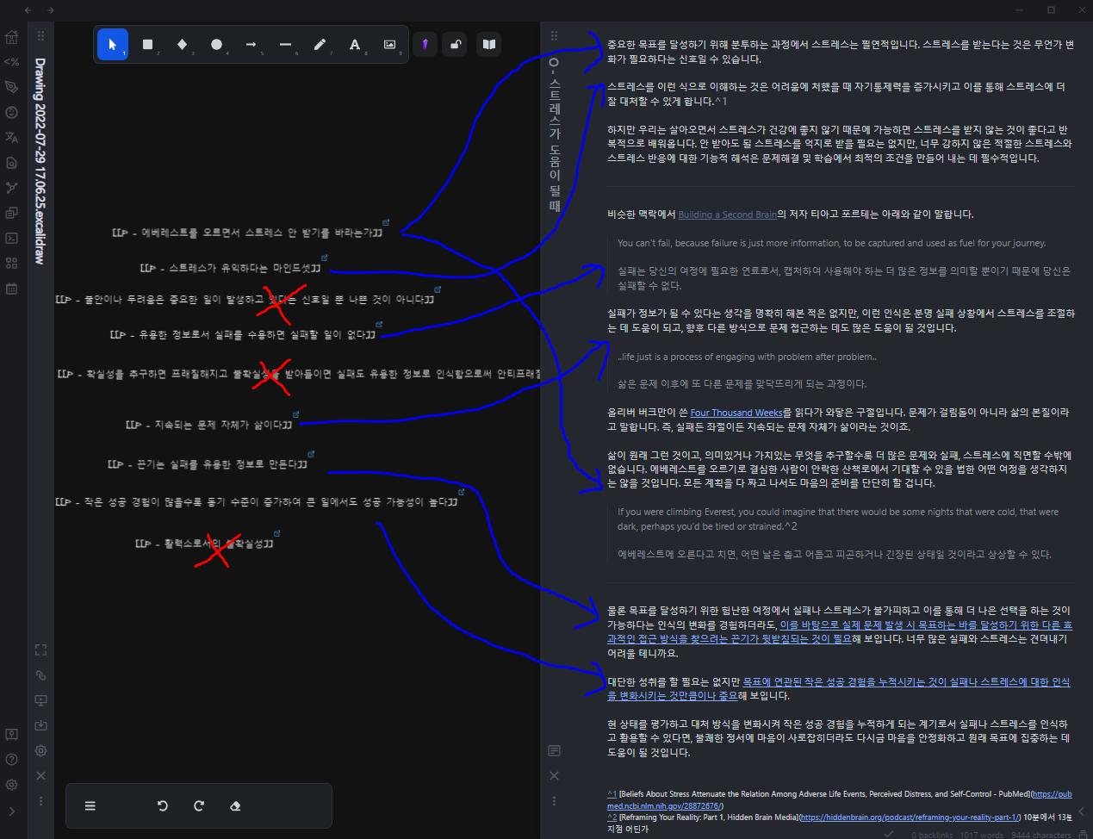
Task: Select the Eraser tool
Action: tap(235, 806)
